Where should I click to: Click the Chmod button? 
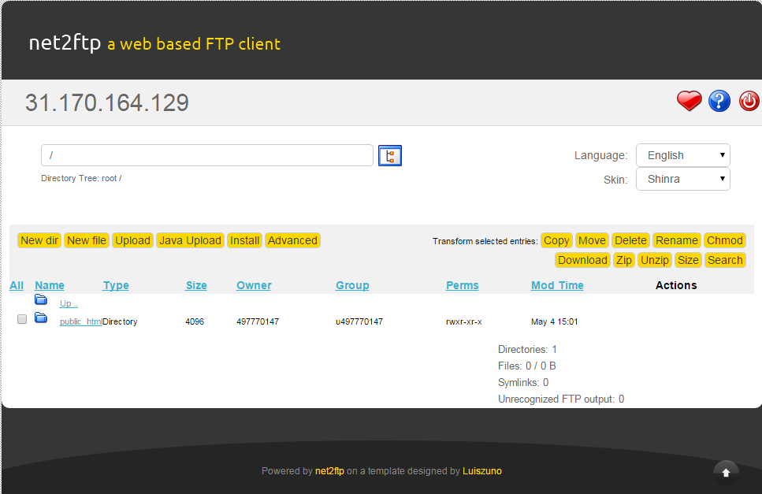coord(725,240)
